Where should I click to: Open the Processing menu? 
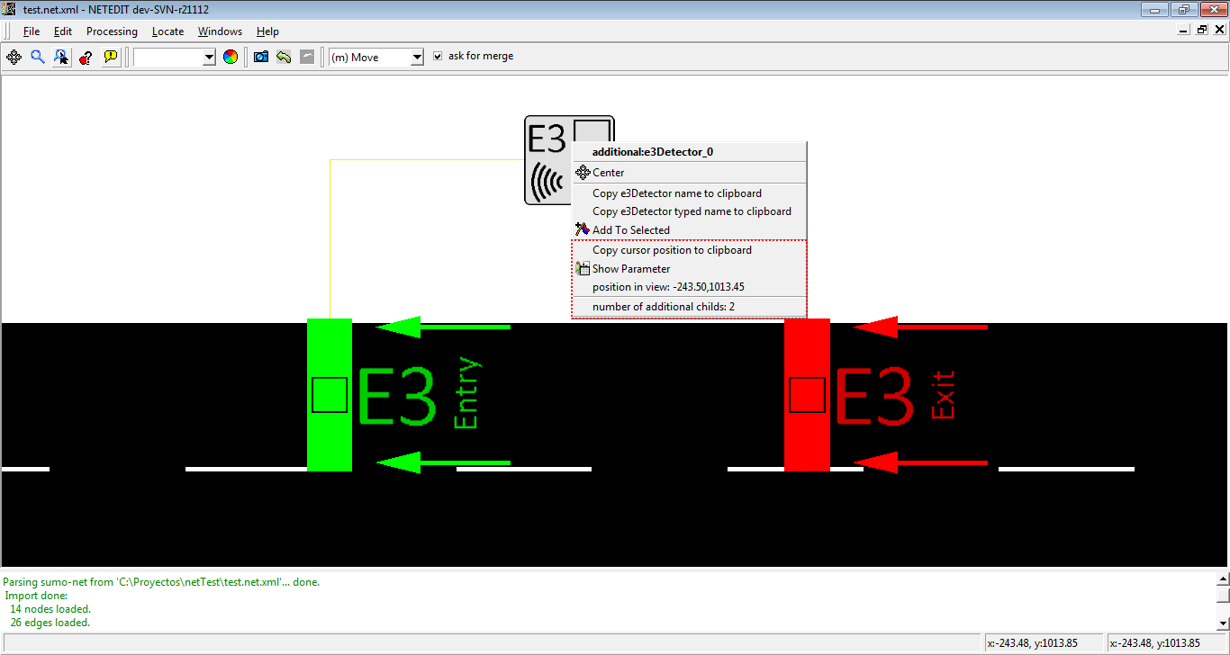pos(112,31)
